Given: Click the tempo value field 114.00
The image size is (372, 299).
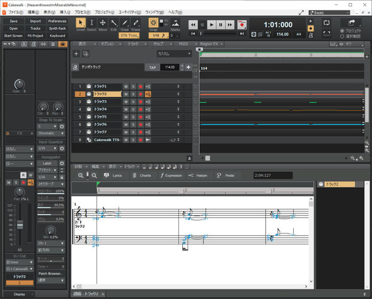Looking at the screenshot, I should (x=170, y=67).
